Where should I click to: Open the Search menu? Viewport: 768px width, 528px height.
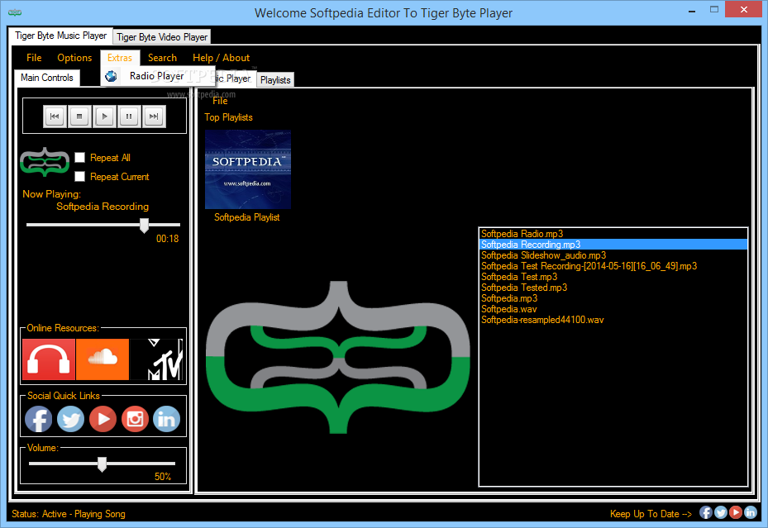click(x=162, y=58)
